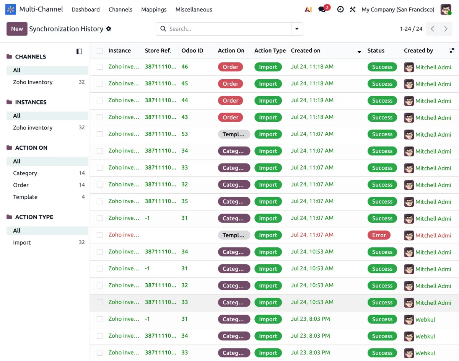Check the Error status row checkbox
The height and width of the screenshot is (361, 459).
point(99,235)
